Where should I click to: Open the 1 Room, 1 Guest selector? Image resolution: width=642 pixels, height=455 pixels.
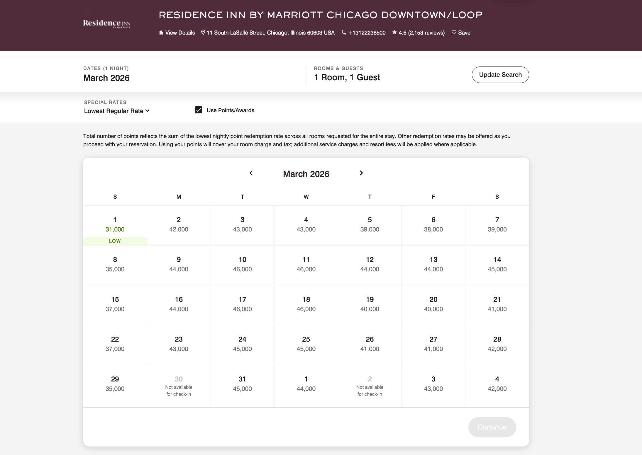(347, 77)
